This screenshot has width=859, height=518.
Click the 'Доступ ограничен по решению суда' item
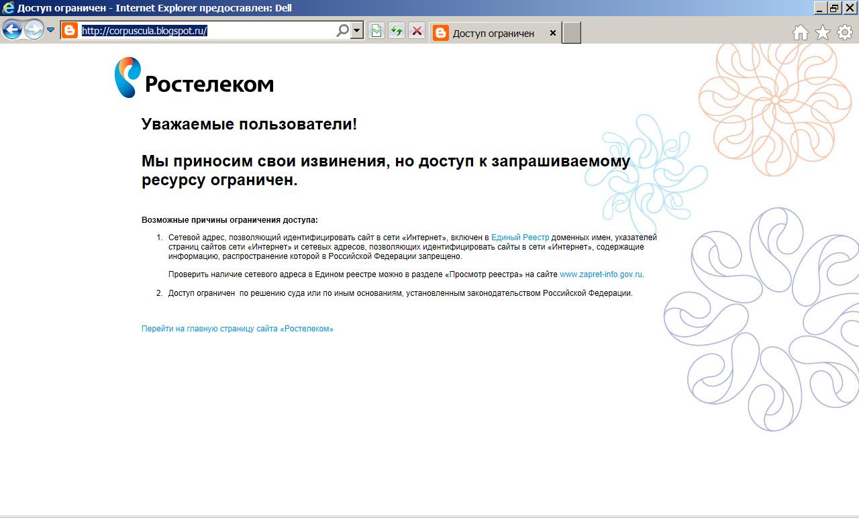point(400,293)
